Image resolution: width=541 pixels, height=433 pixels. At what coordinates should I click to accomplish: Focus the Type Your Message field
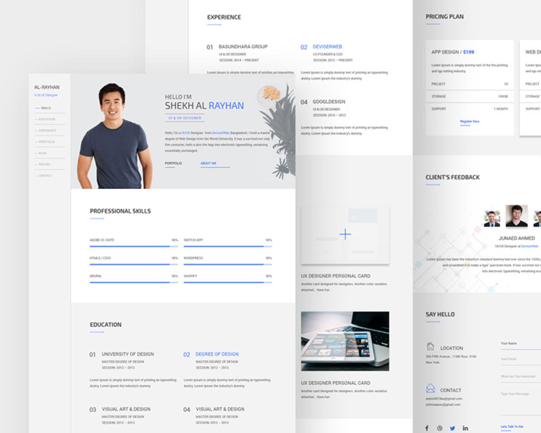coord(520,394)
